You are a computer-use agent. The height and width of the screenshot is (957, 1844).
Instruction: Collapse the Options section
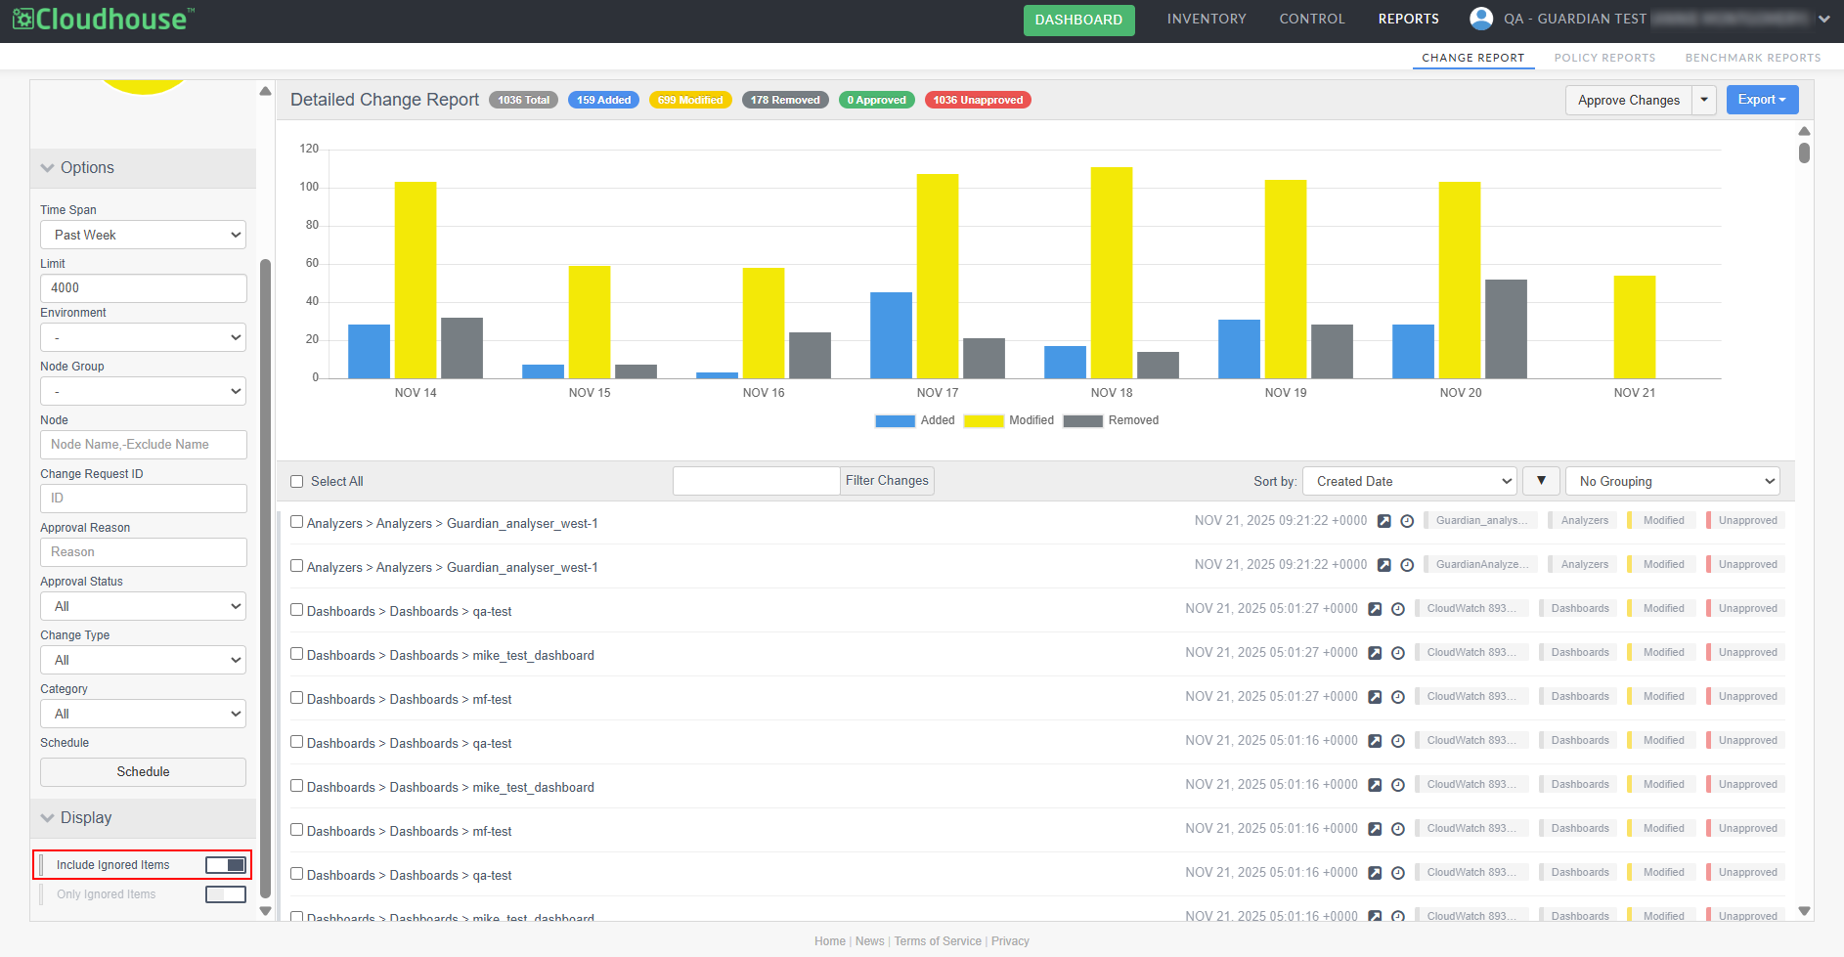[x=48, y=168]
